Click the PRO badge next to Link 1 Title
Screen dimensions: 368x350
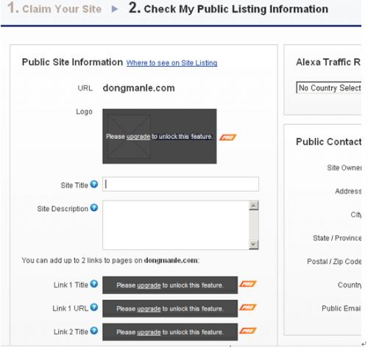248,284
